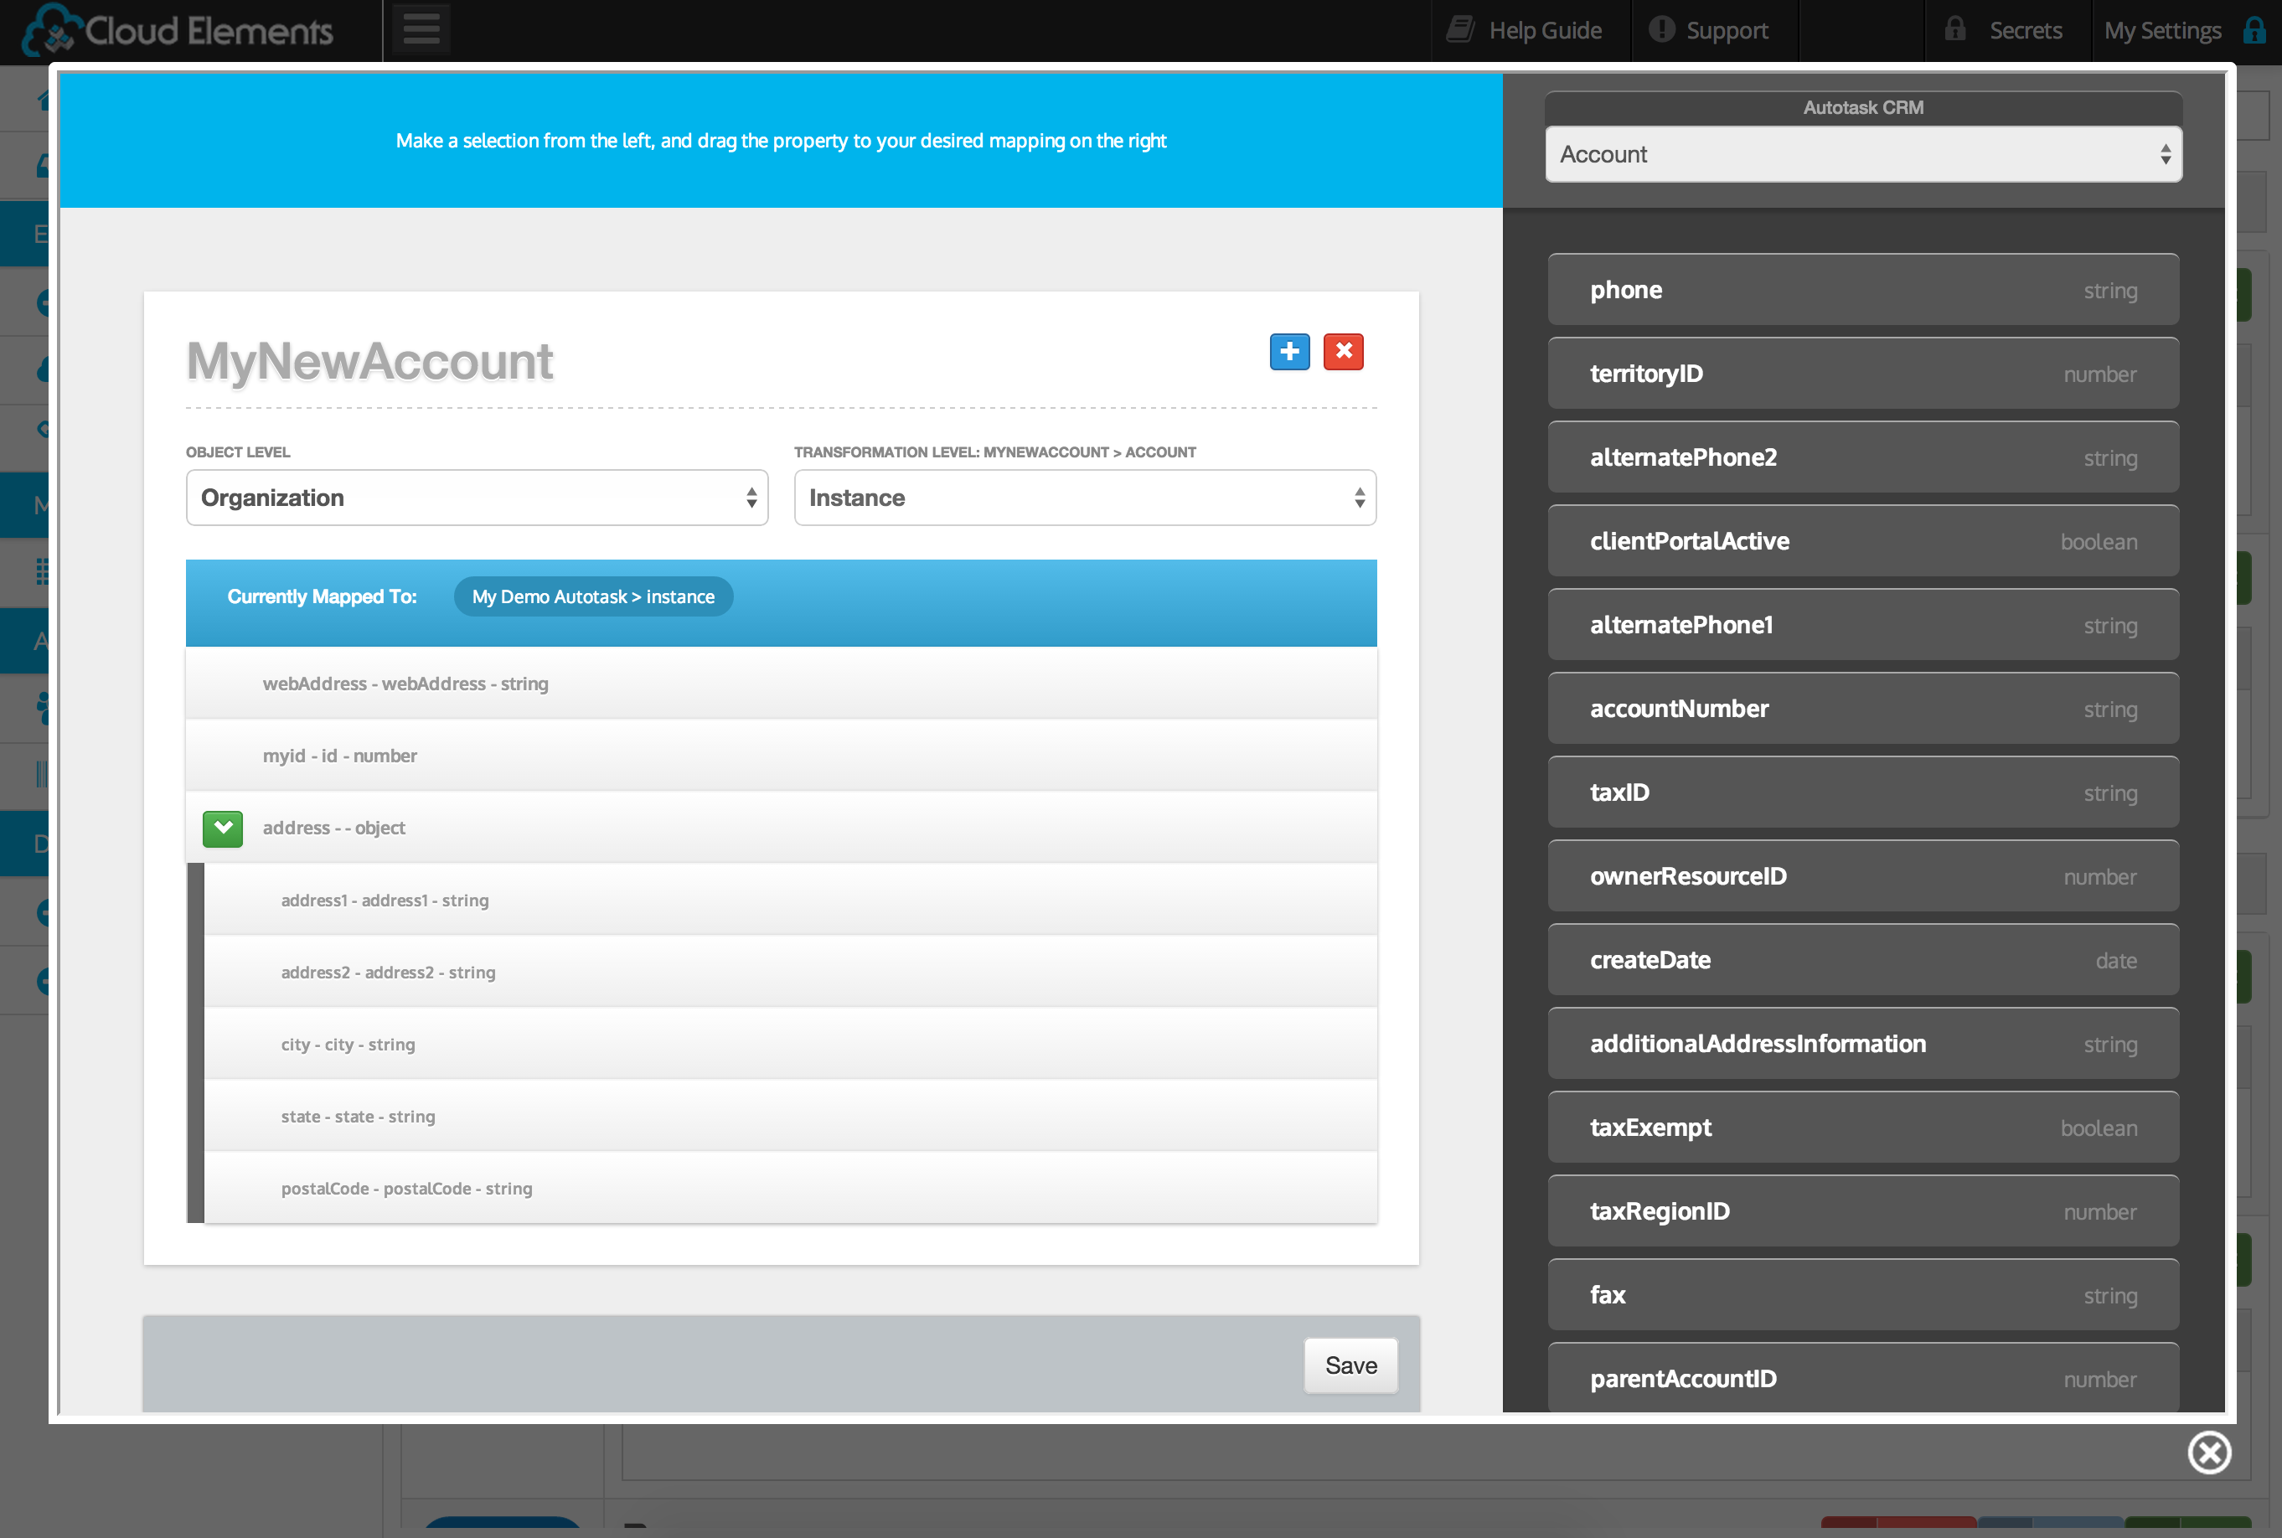
Task: Select the taxExempt boolean property
Action: click(1863, 1128)
